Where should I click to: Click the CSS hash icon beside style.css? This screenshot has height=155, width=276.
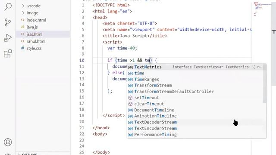22,48
